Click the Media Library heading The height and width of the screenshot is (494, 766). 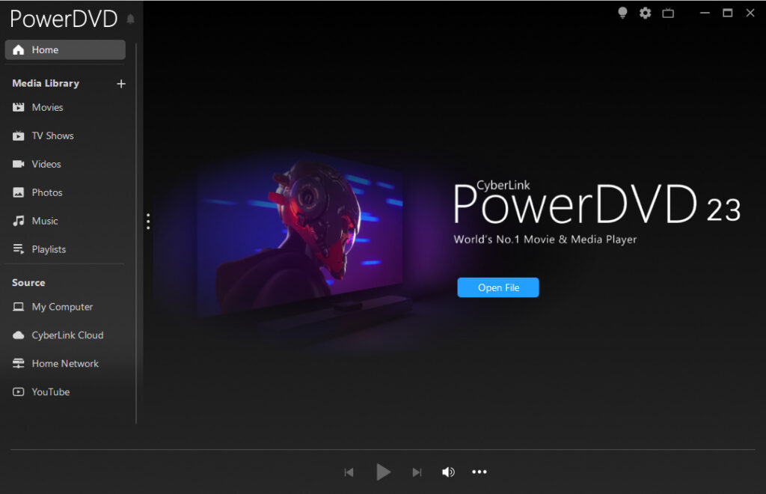tap(46, 84)
